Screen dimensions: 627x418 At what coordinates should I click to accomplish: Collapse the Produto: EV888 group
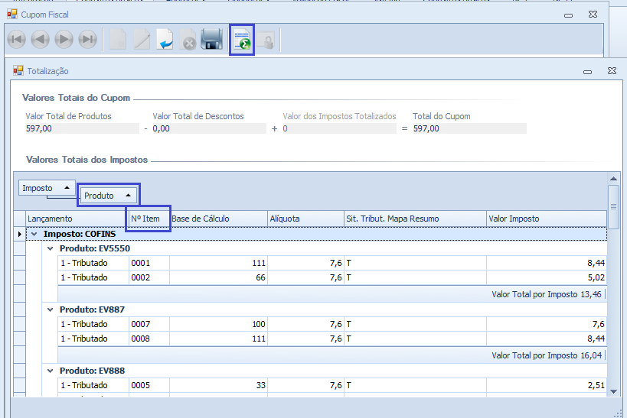(x=51, y=371)
